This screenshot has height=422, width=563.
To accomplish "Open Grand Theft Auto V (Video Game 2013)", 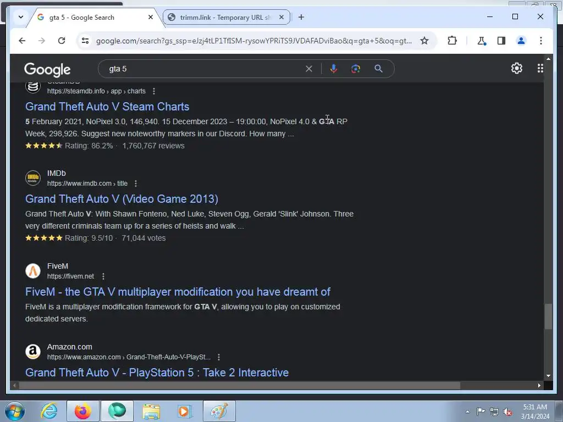I will click(122, 199).
